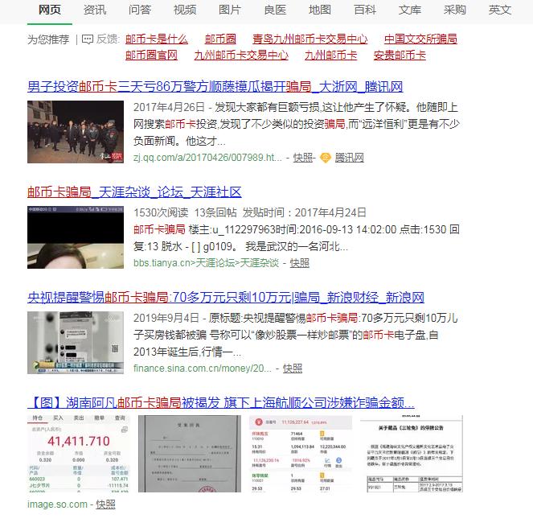
Task: Open 快照 for the sina finance result
Action: click(293, 368)
